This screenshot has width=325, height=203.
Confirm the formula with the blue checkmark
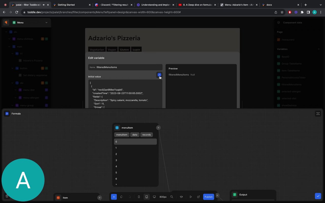point(318,196)
